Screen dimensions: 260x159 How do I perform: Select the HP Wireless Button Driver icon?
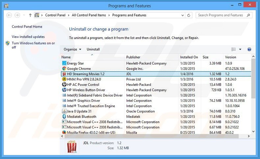(x=64, y=90)
